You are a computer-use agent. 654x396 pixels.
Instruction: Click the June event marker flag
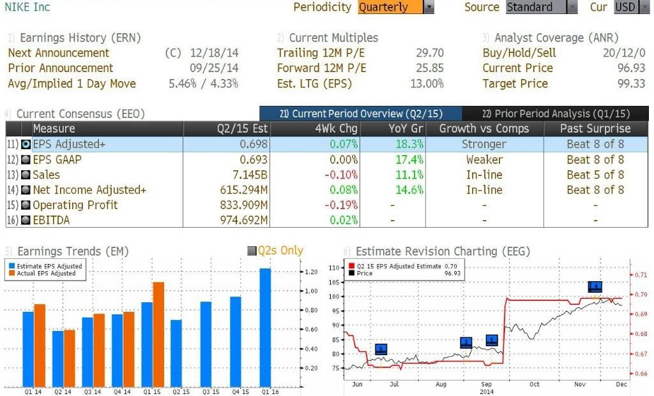[381, 349]
